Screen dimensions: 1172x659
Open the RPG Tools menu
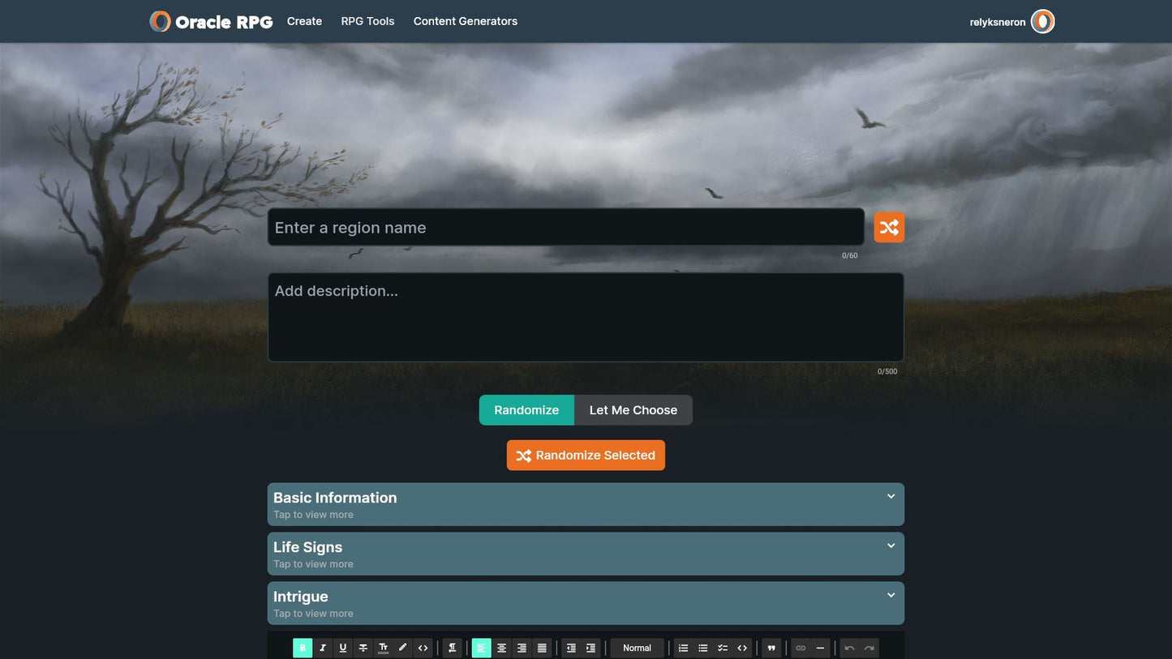pos(367,21)
